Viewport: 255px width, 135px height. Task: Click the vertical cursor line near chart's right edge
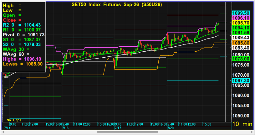[x=225, y=62]
